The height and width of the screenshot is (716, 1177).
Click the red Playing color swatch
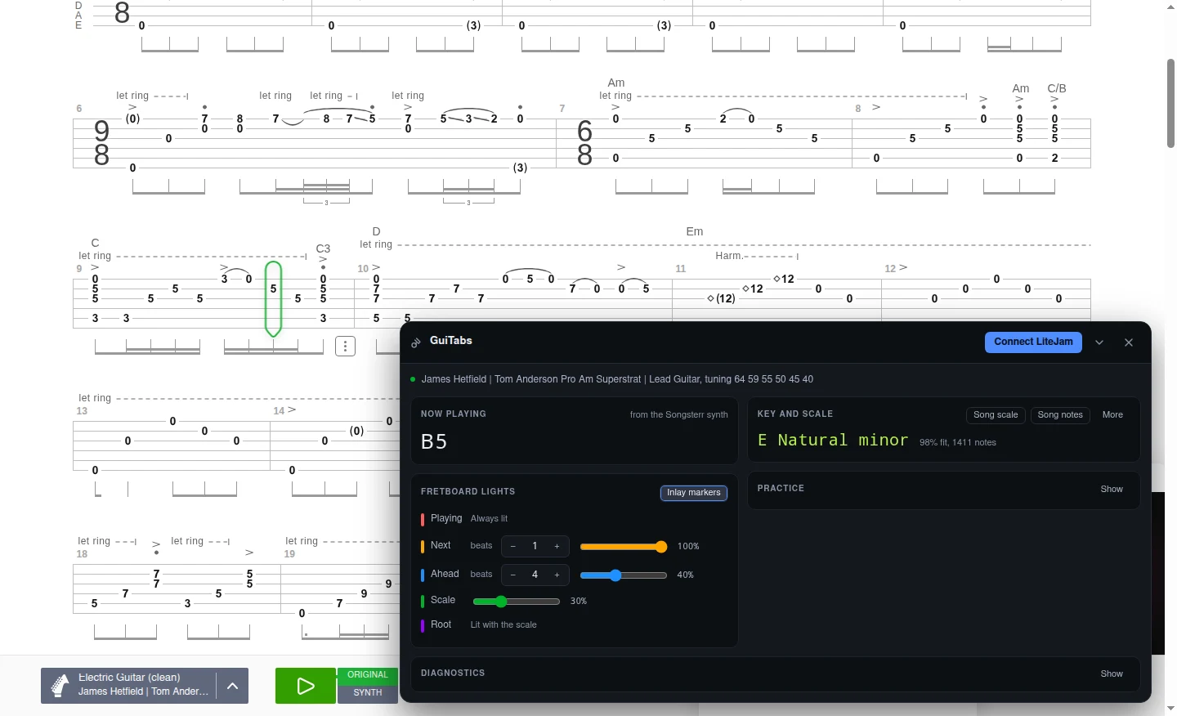423,520
